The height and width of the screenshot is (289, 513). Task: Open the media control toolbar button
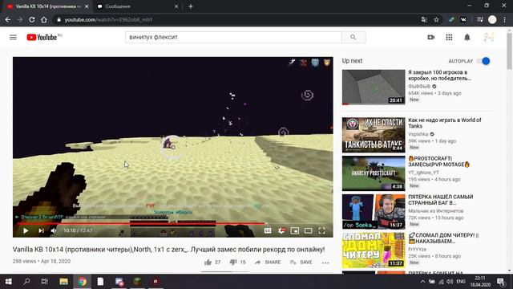[x=480, y=19]
